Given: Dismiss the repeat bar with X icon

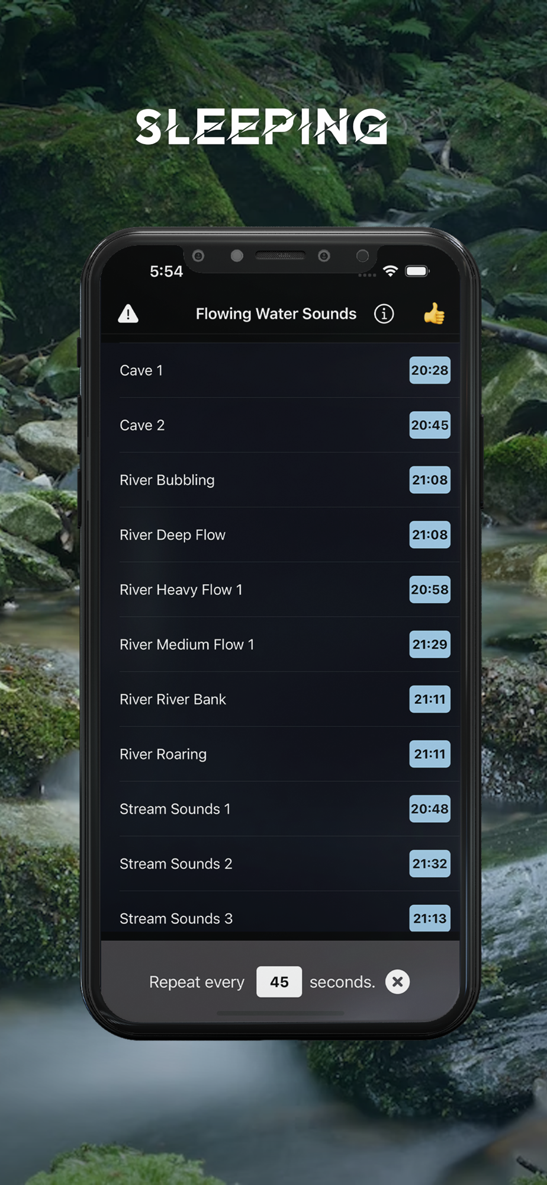Looking at the screenshot, I should [398, 982].
